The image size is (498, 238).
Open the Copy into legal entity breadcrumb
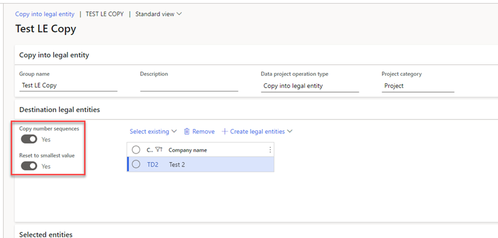click(45, 14)
